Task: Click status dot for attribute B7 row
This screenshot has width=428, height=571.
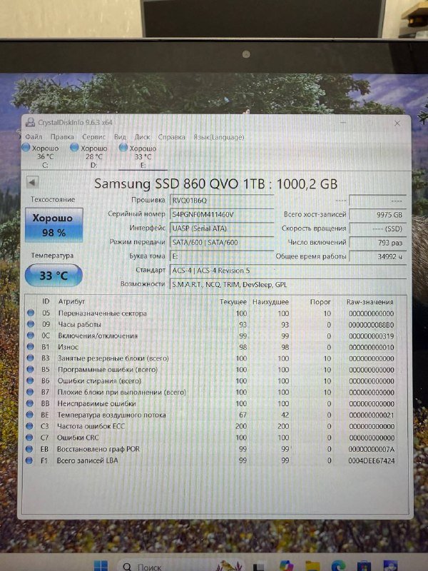Action: (30, 392)
